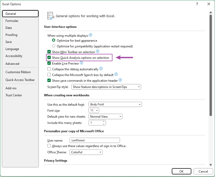Enable Collapse the ribbon automatically

(49, 69)
